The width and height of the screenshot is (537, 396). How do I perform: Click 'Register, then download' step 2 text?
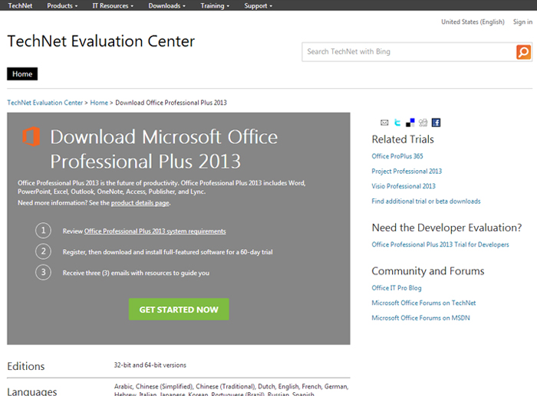pyautogui.click(x=167, y=252)
